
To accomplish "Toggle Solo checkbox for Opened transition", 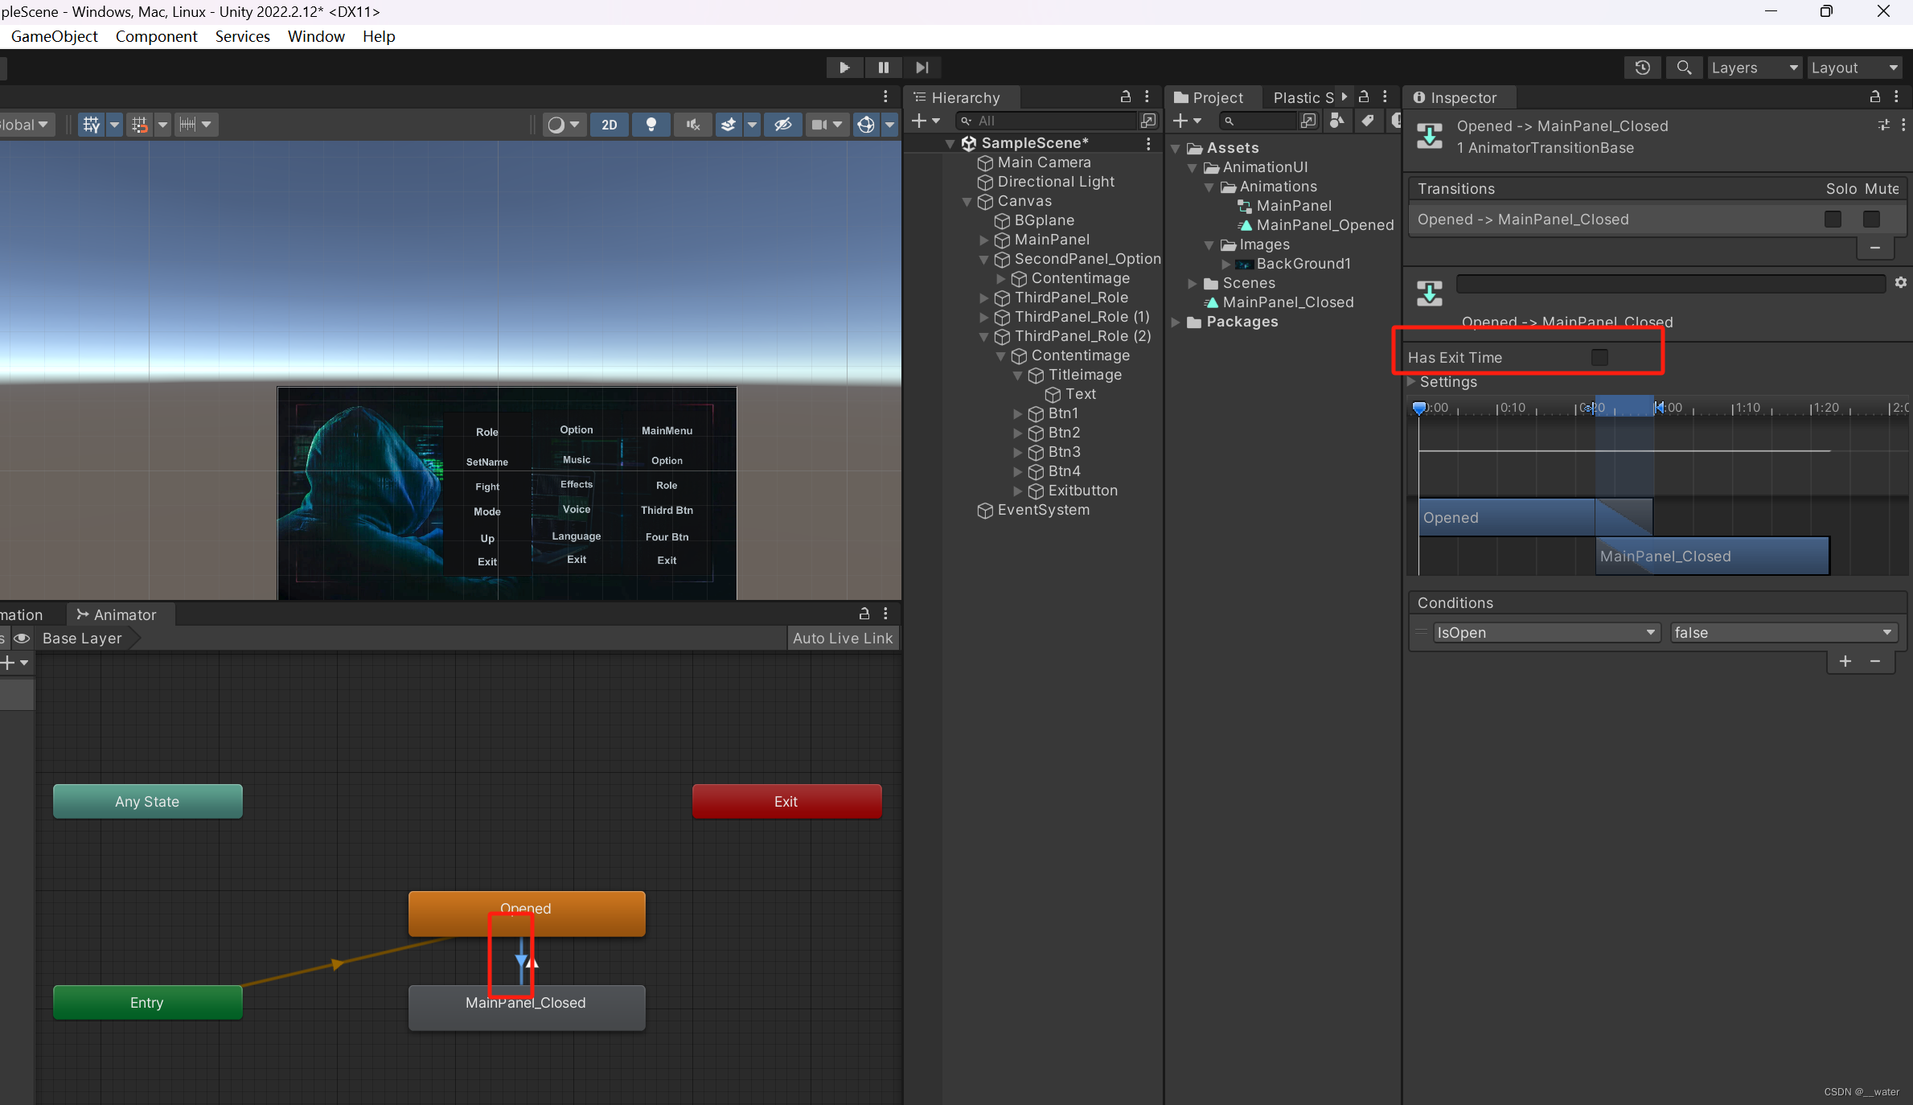I will pyautogui.click(x=1833, y=220).
